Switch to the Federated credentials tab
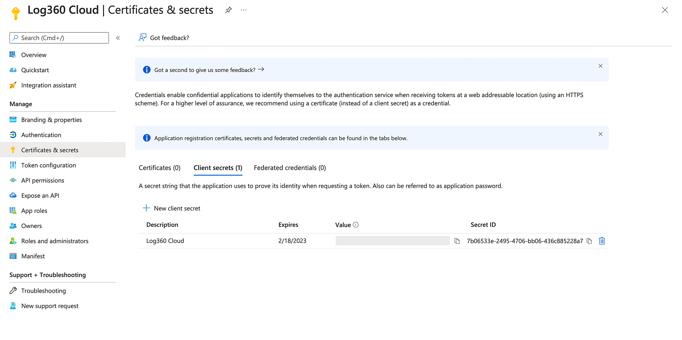 [x=290, y=168]
